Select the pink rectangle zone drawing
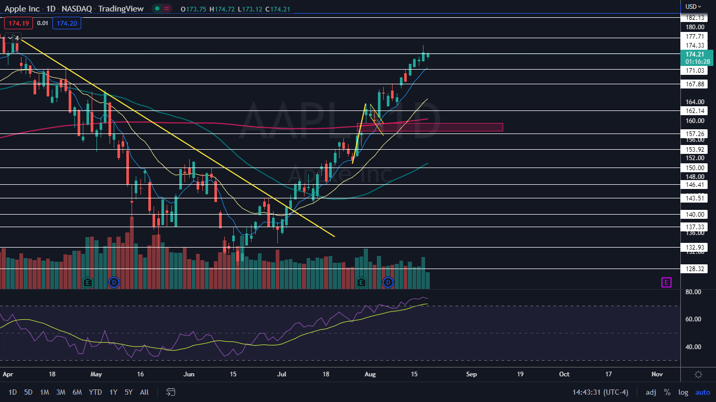 [430, 127]
